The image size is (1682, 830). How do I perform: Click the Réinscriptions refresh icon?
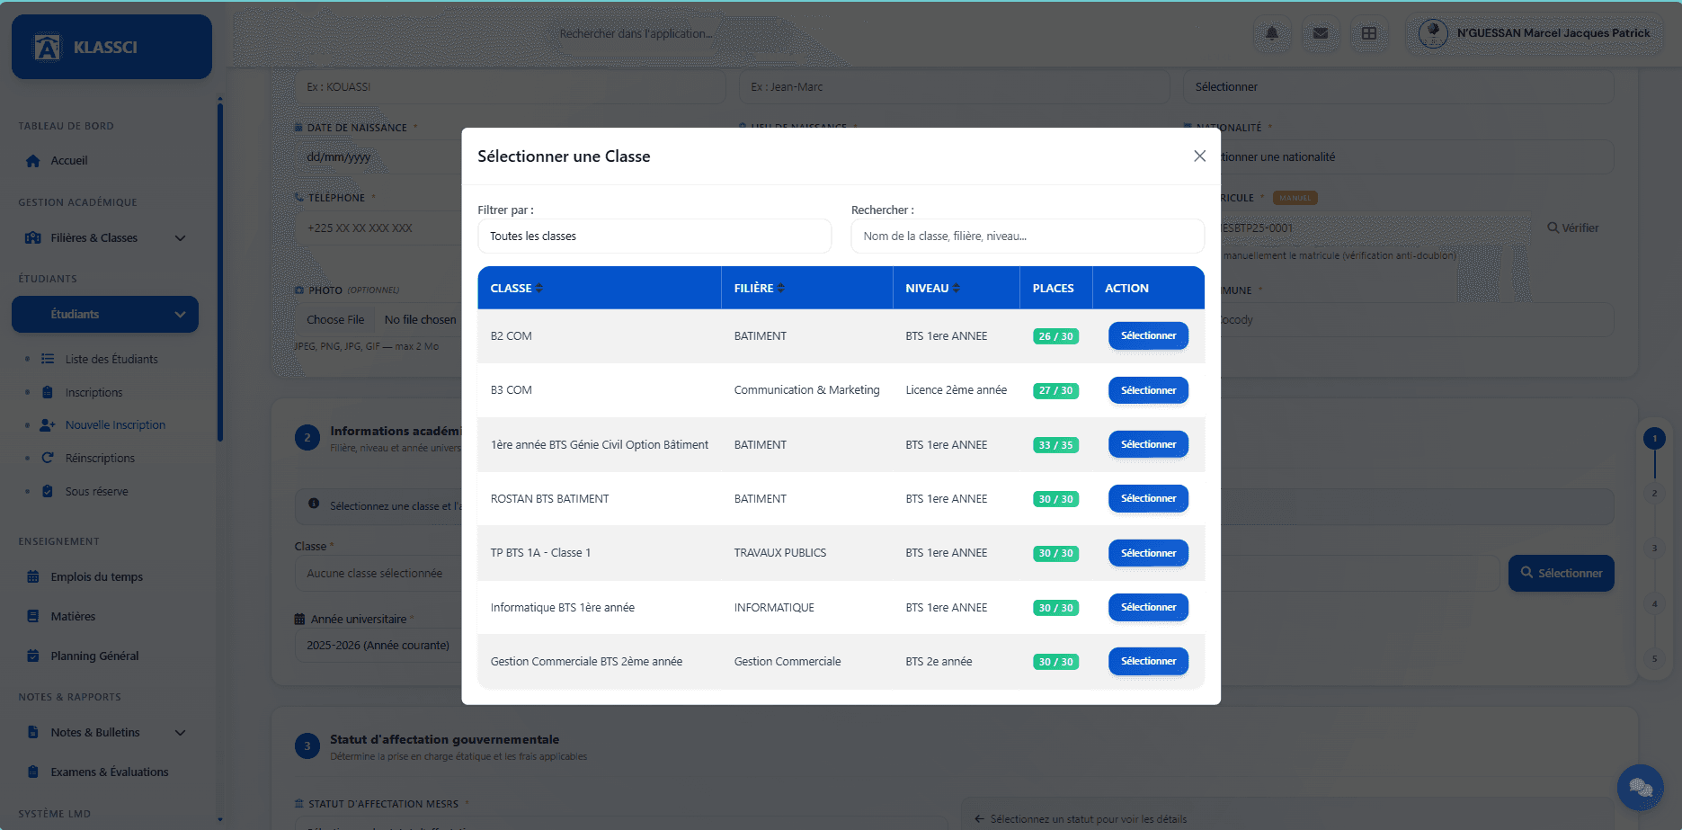coord(48,458)
